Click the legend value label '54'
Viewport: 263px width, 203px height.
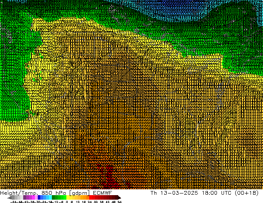point(119,202)
